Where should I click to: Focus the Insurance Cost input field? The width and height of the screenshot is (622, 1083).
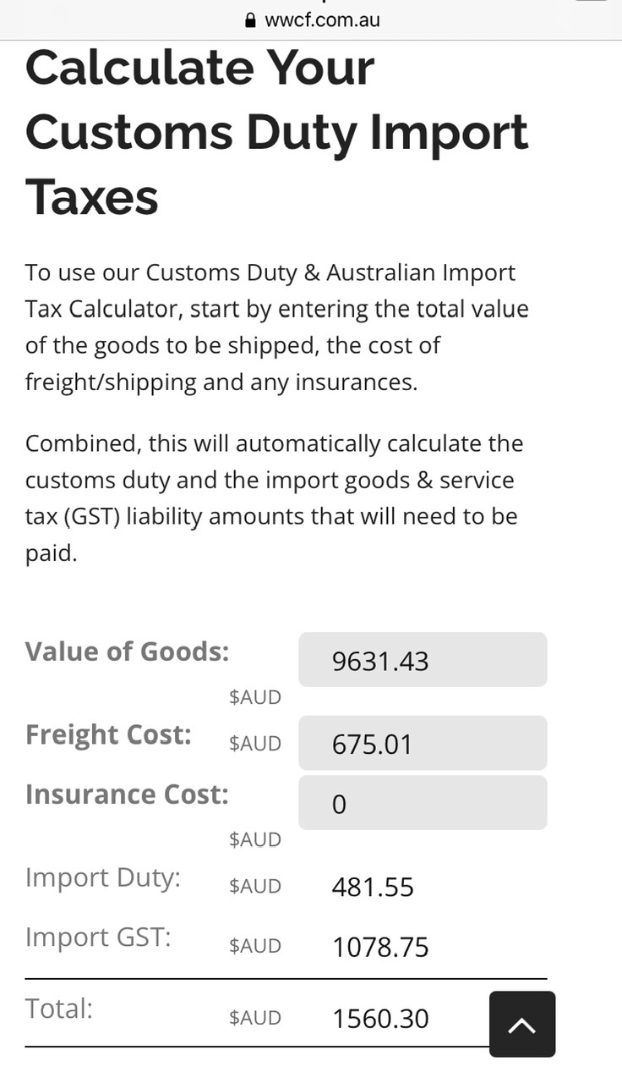coord(423,803)
